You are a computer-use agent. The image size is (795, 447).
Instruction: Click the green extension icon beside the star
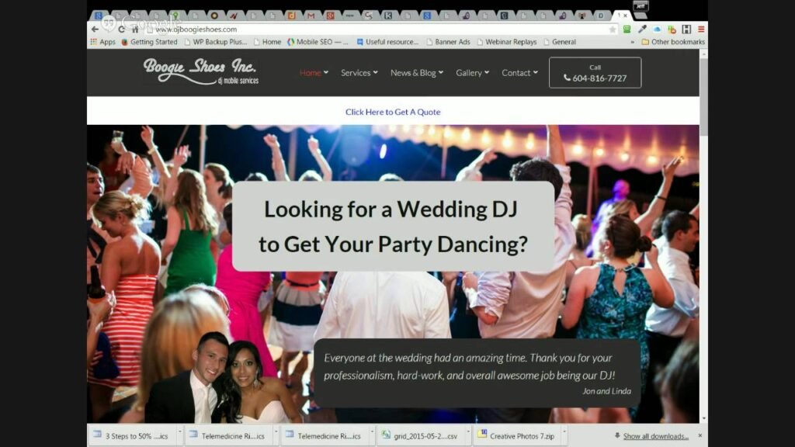(627, 29)
